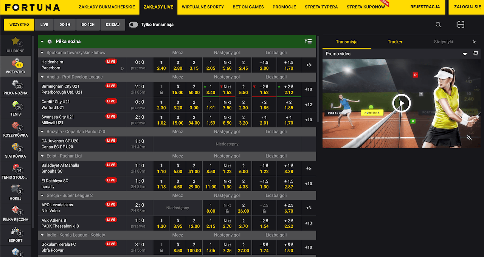Open the search magnifier icon
Screen dimensions: 484x257
[438, 25]
